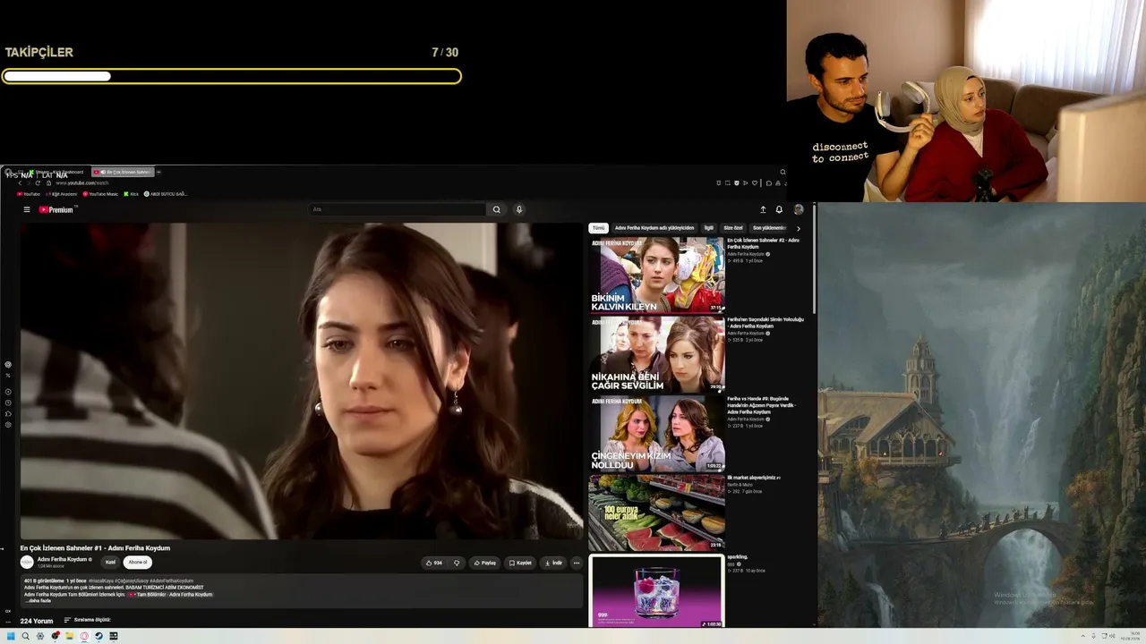Open 'NİKAHINA BENİ ÇAĞIR SEVGİLİM' video thumbnail

(656, 353)
